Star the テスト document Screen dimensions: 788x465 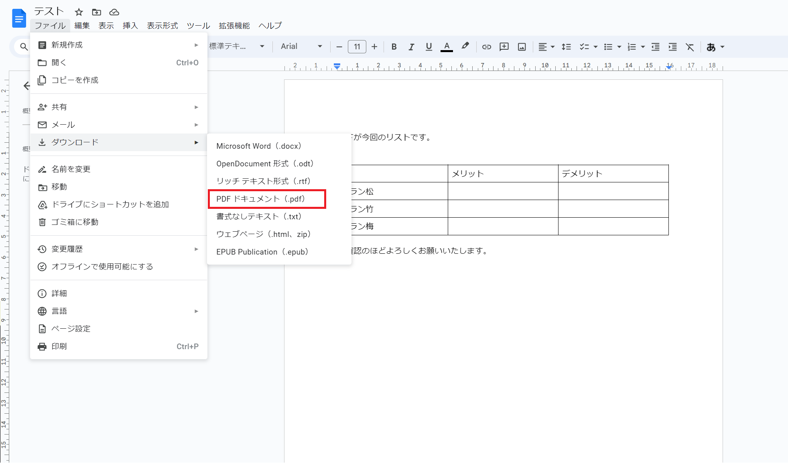(x=79, y=12)
